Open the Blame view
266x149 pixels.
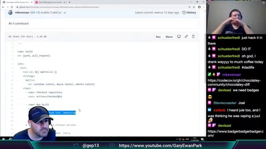(169, 37)
